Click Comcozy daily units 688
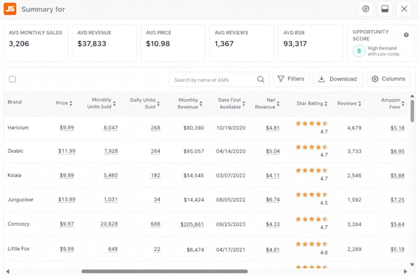This screenshot has width=419, height=279. [155, 224]
